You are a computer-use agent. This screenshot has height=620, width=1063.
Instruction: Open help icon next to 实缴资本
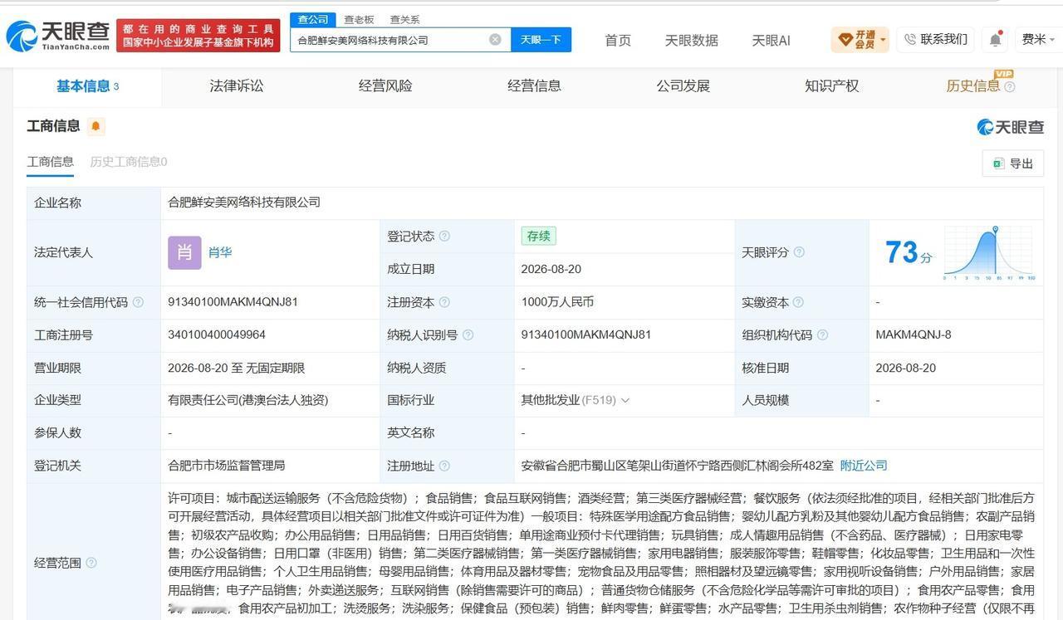tap(798, 302)
